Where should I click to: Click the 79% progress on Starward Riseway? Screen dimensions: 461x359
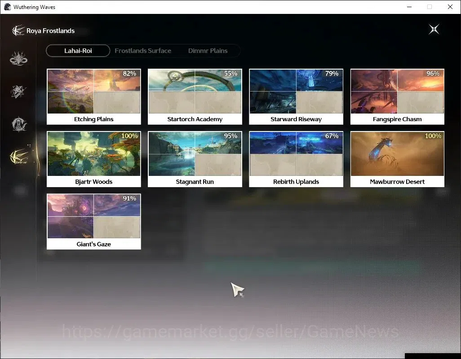click(x=332, y=74)
